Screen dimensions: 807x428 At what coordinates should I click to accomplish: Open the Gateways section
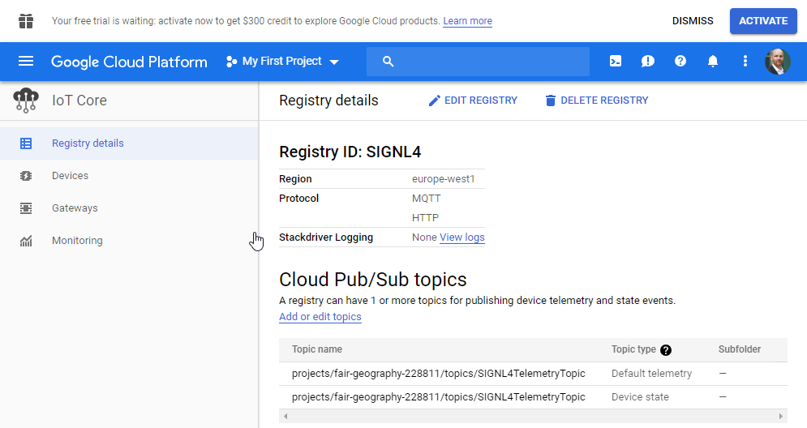[129, 208]
